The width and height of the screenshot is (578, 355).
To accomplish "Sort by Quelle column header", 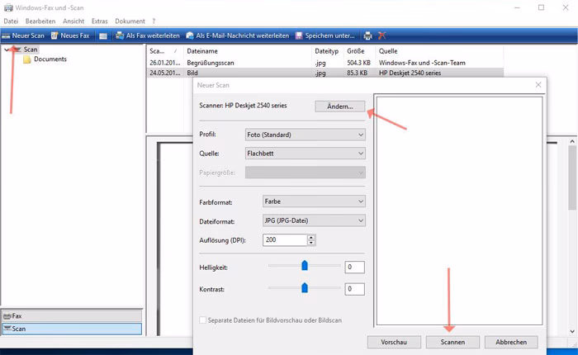I will tap(439, 51).
